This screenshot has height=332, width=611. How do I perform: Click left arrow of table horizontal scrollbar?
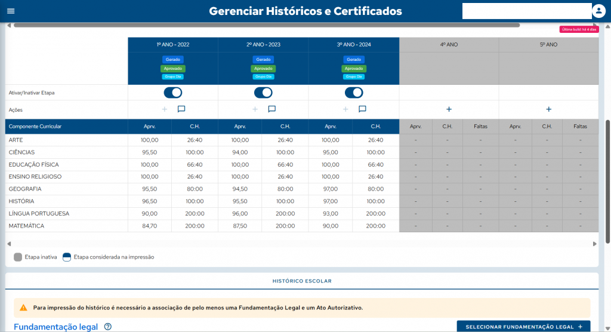(9, 244)
